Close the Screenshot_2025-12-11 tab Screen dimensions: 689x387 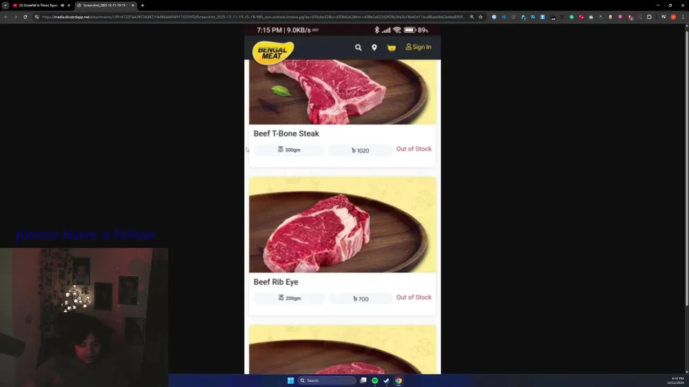(133, 5)
